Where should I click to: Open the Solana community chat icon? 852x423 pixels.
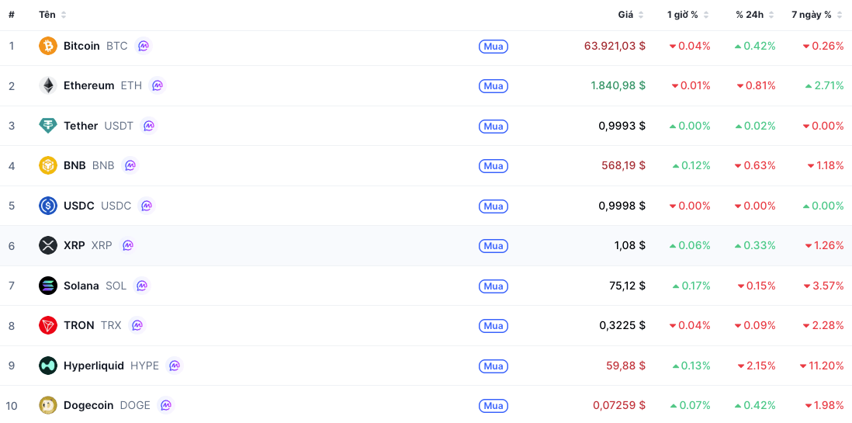pos(142,286)
